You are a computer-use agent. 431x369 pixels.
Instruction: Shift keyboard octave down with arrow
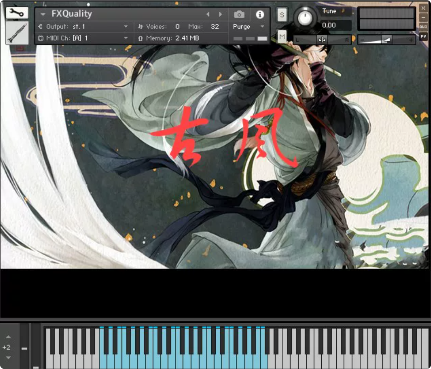tap(8, 358)
